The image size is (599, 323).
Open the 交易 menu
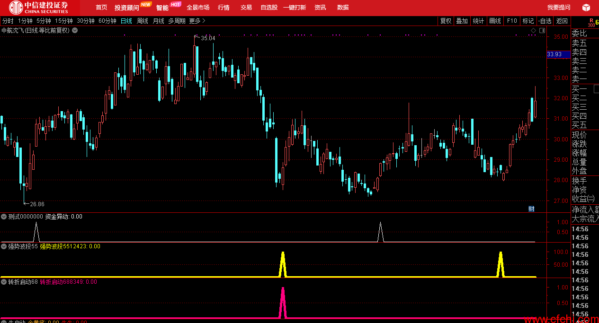[246, 8]
